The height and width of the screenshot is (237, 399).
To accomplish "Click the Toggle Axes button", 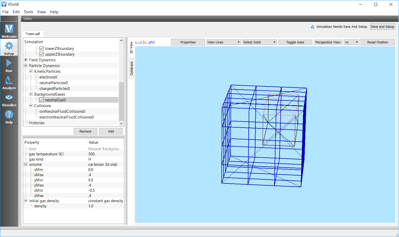I will point(295,42).
